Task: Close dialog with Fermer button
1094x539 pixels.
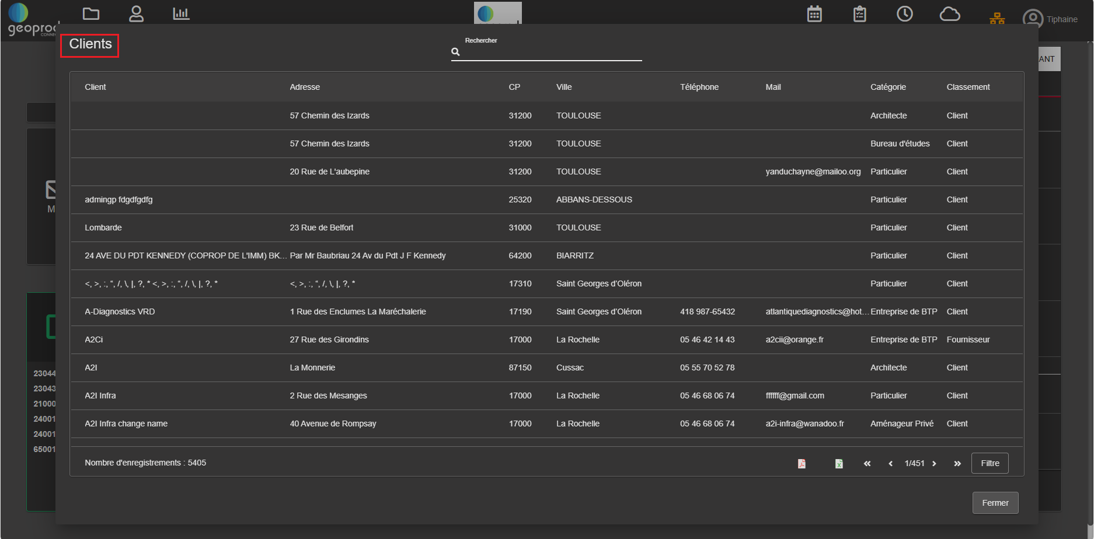Action: click(x=995, y=503)
